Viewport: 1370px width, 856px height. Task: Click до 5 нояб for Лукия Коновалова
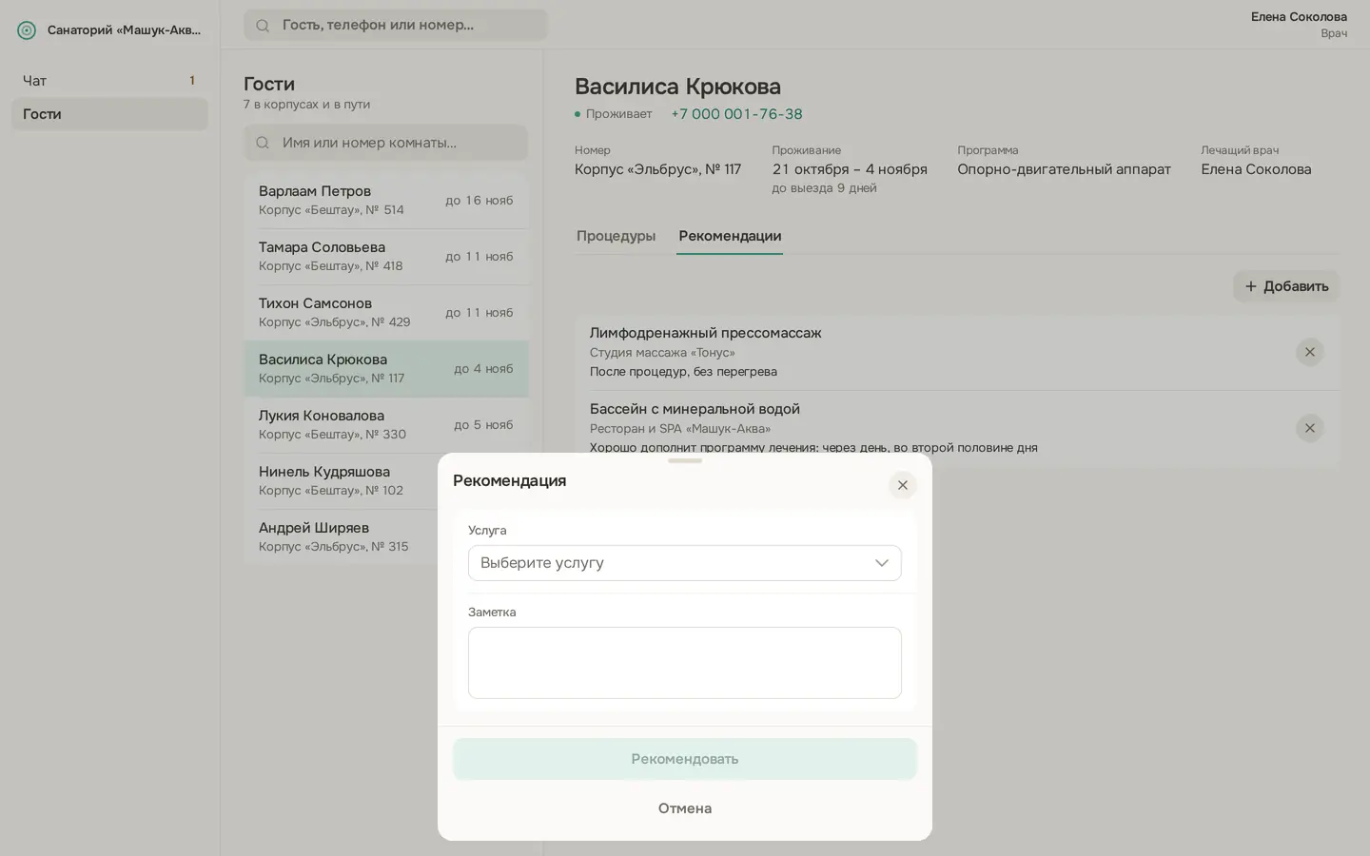tap(483, 425)
